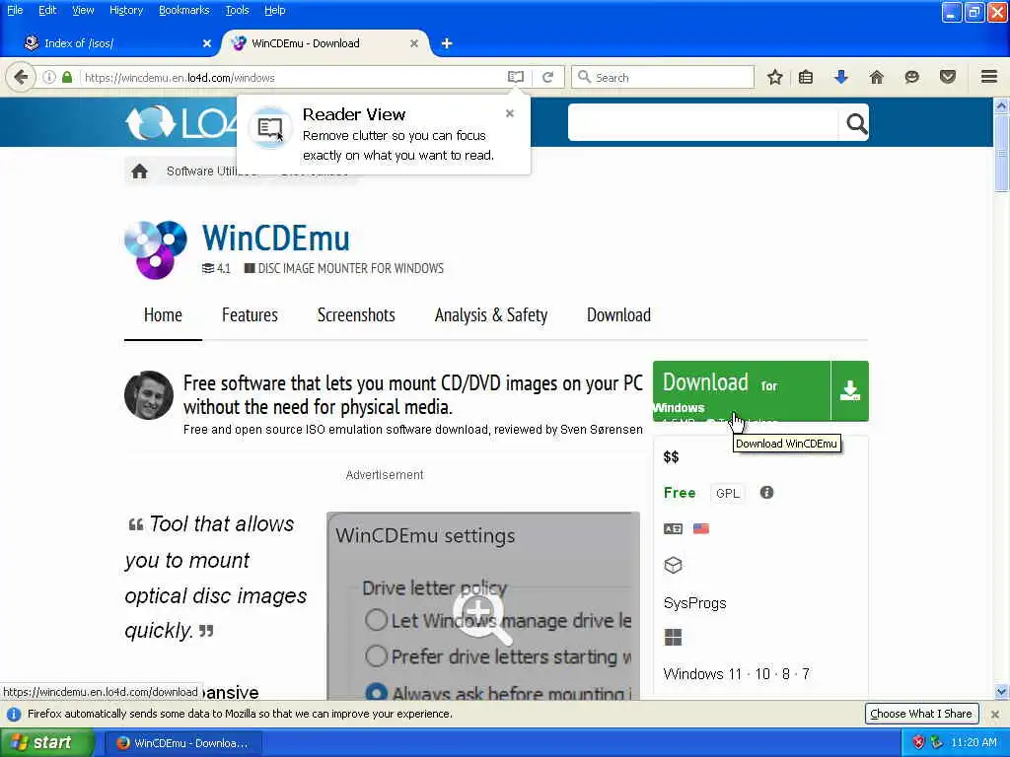This screenshot has height=757, width=1010.
Task: Open the File menu
Action: 15,10
